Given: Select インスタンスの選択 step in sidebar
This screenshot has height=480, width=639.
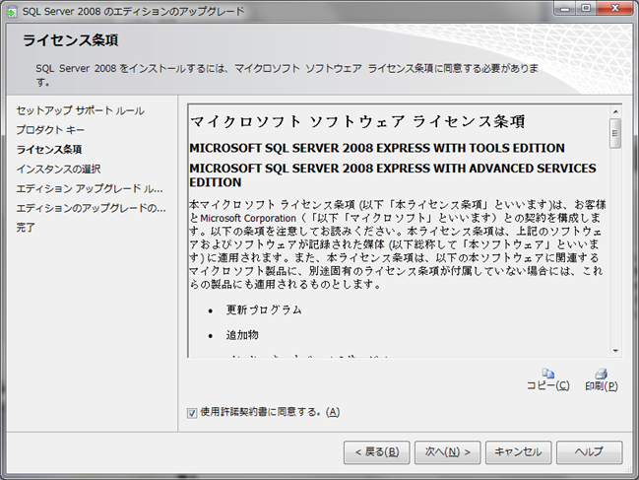Looking at the screenshot, I should pyautogui.click(x=58, y=169).
